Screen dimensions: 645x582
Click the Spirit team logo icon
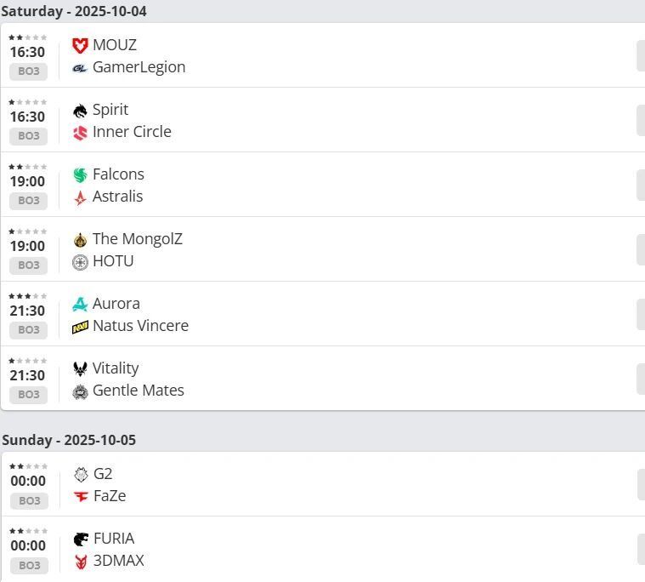80,110
